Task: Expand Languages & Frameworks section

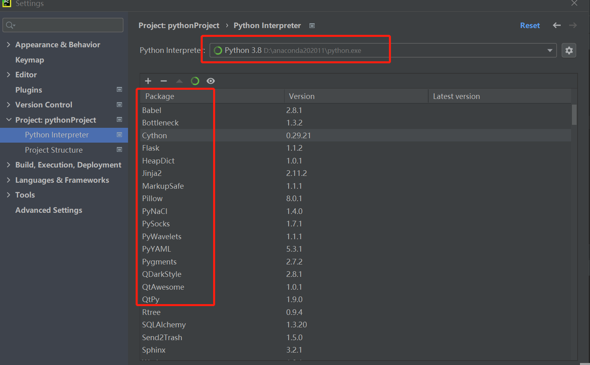Action: point(8,180)
